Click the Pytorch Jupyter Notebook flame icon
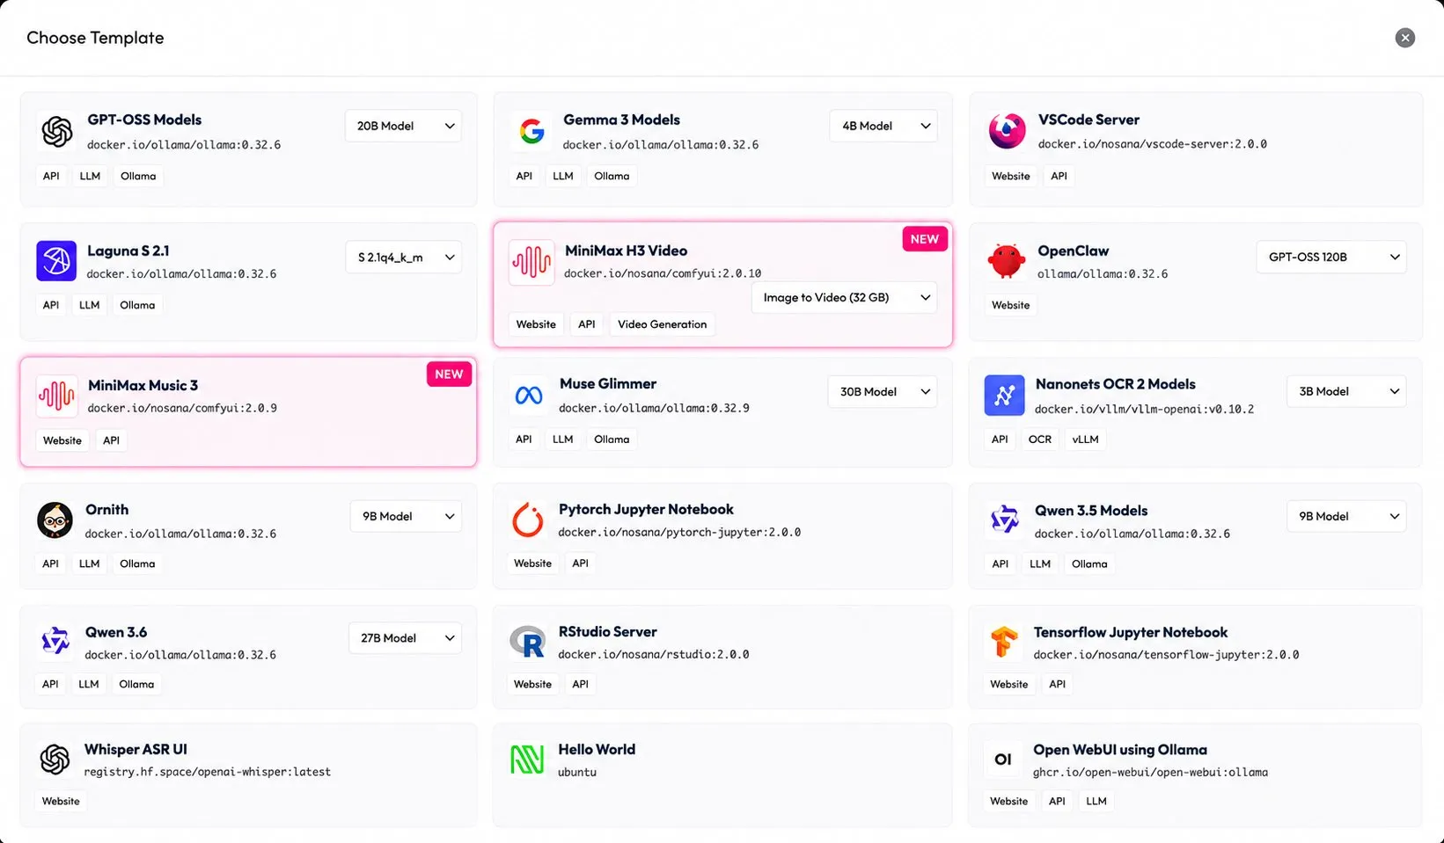The image size is (1444, 843). (x=528, y=520)
